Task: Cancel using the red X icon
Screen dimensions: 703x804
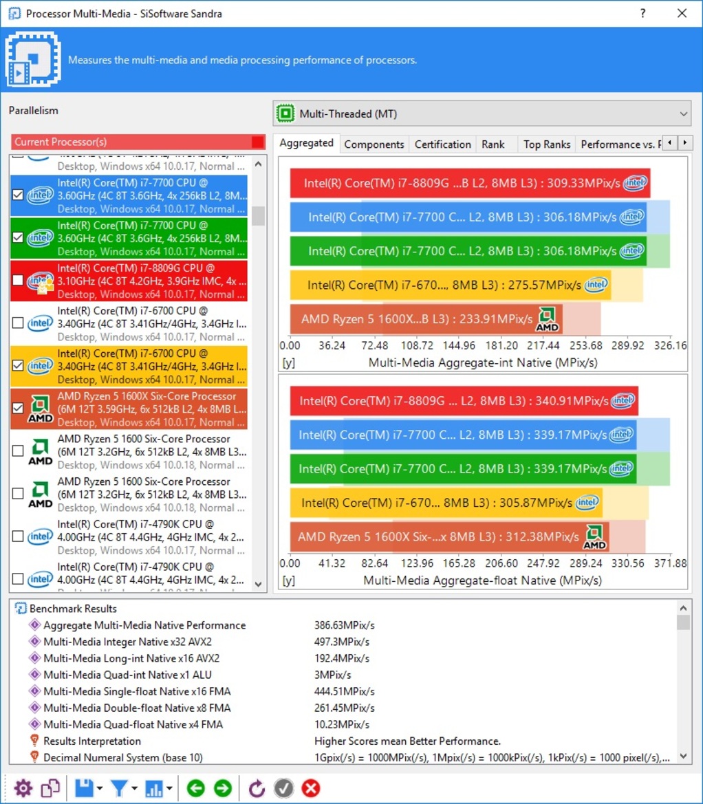Action: point(311,788)
